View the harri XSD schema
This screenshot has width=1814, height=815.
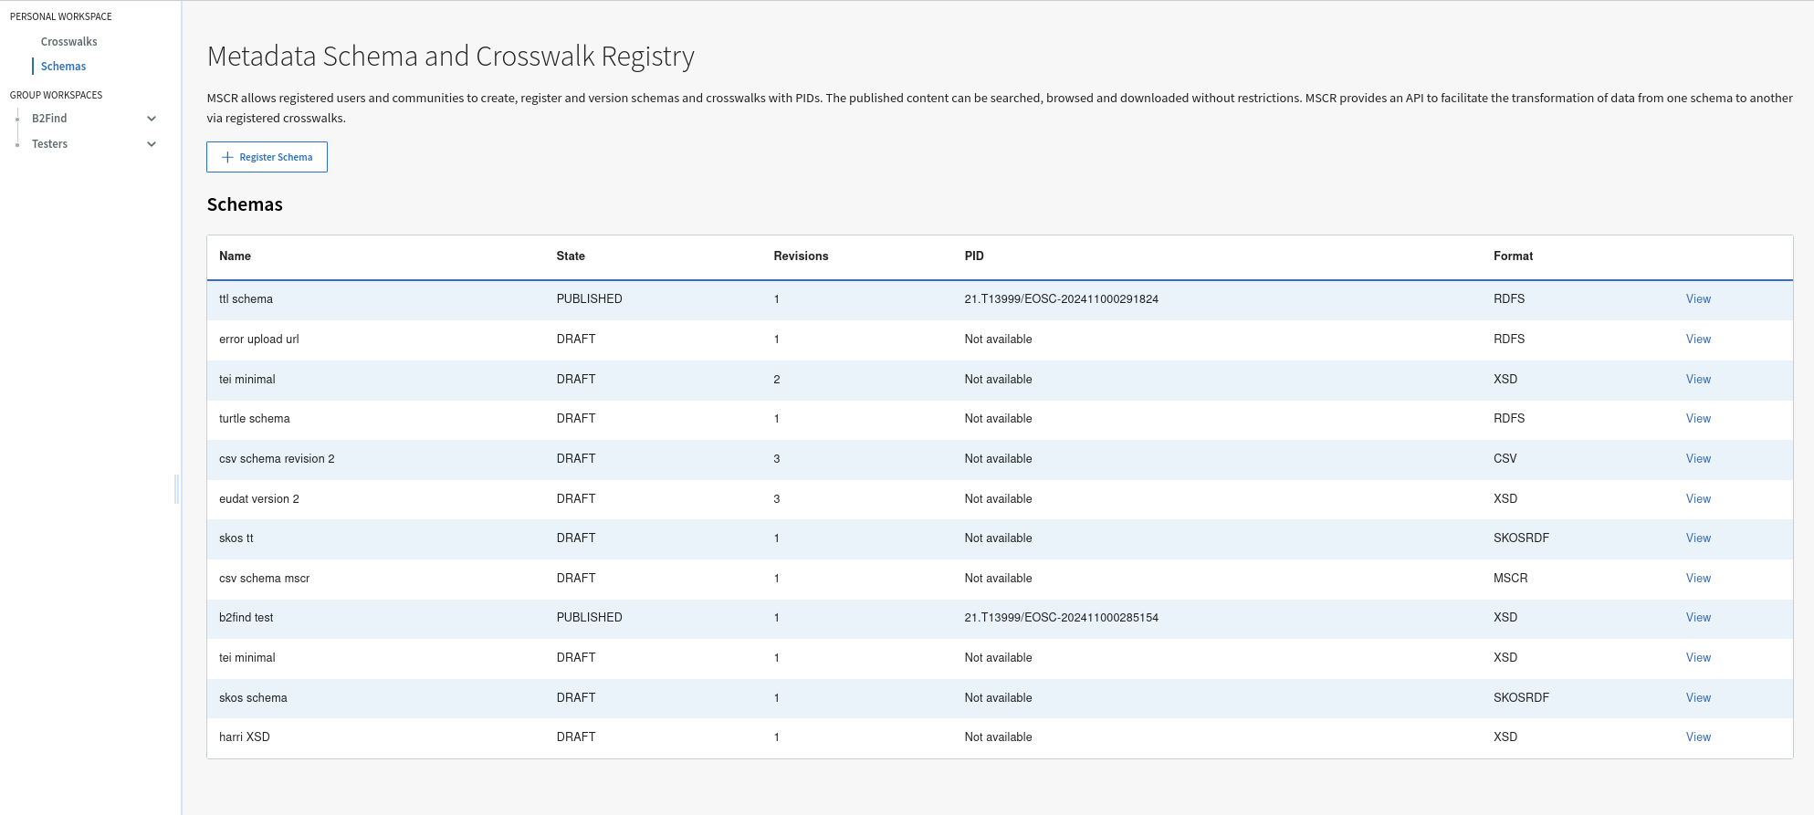(x=1698, y=737)
